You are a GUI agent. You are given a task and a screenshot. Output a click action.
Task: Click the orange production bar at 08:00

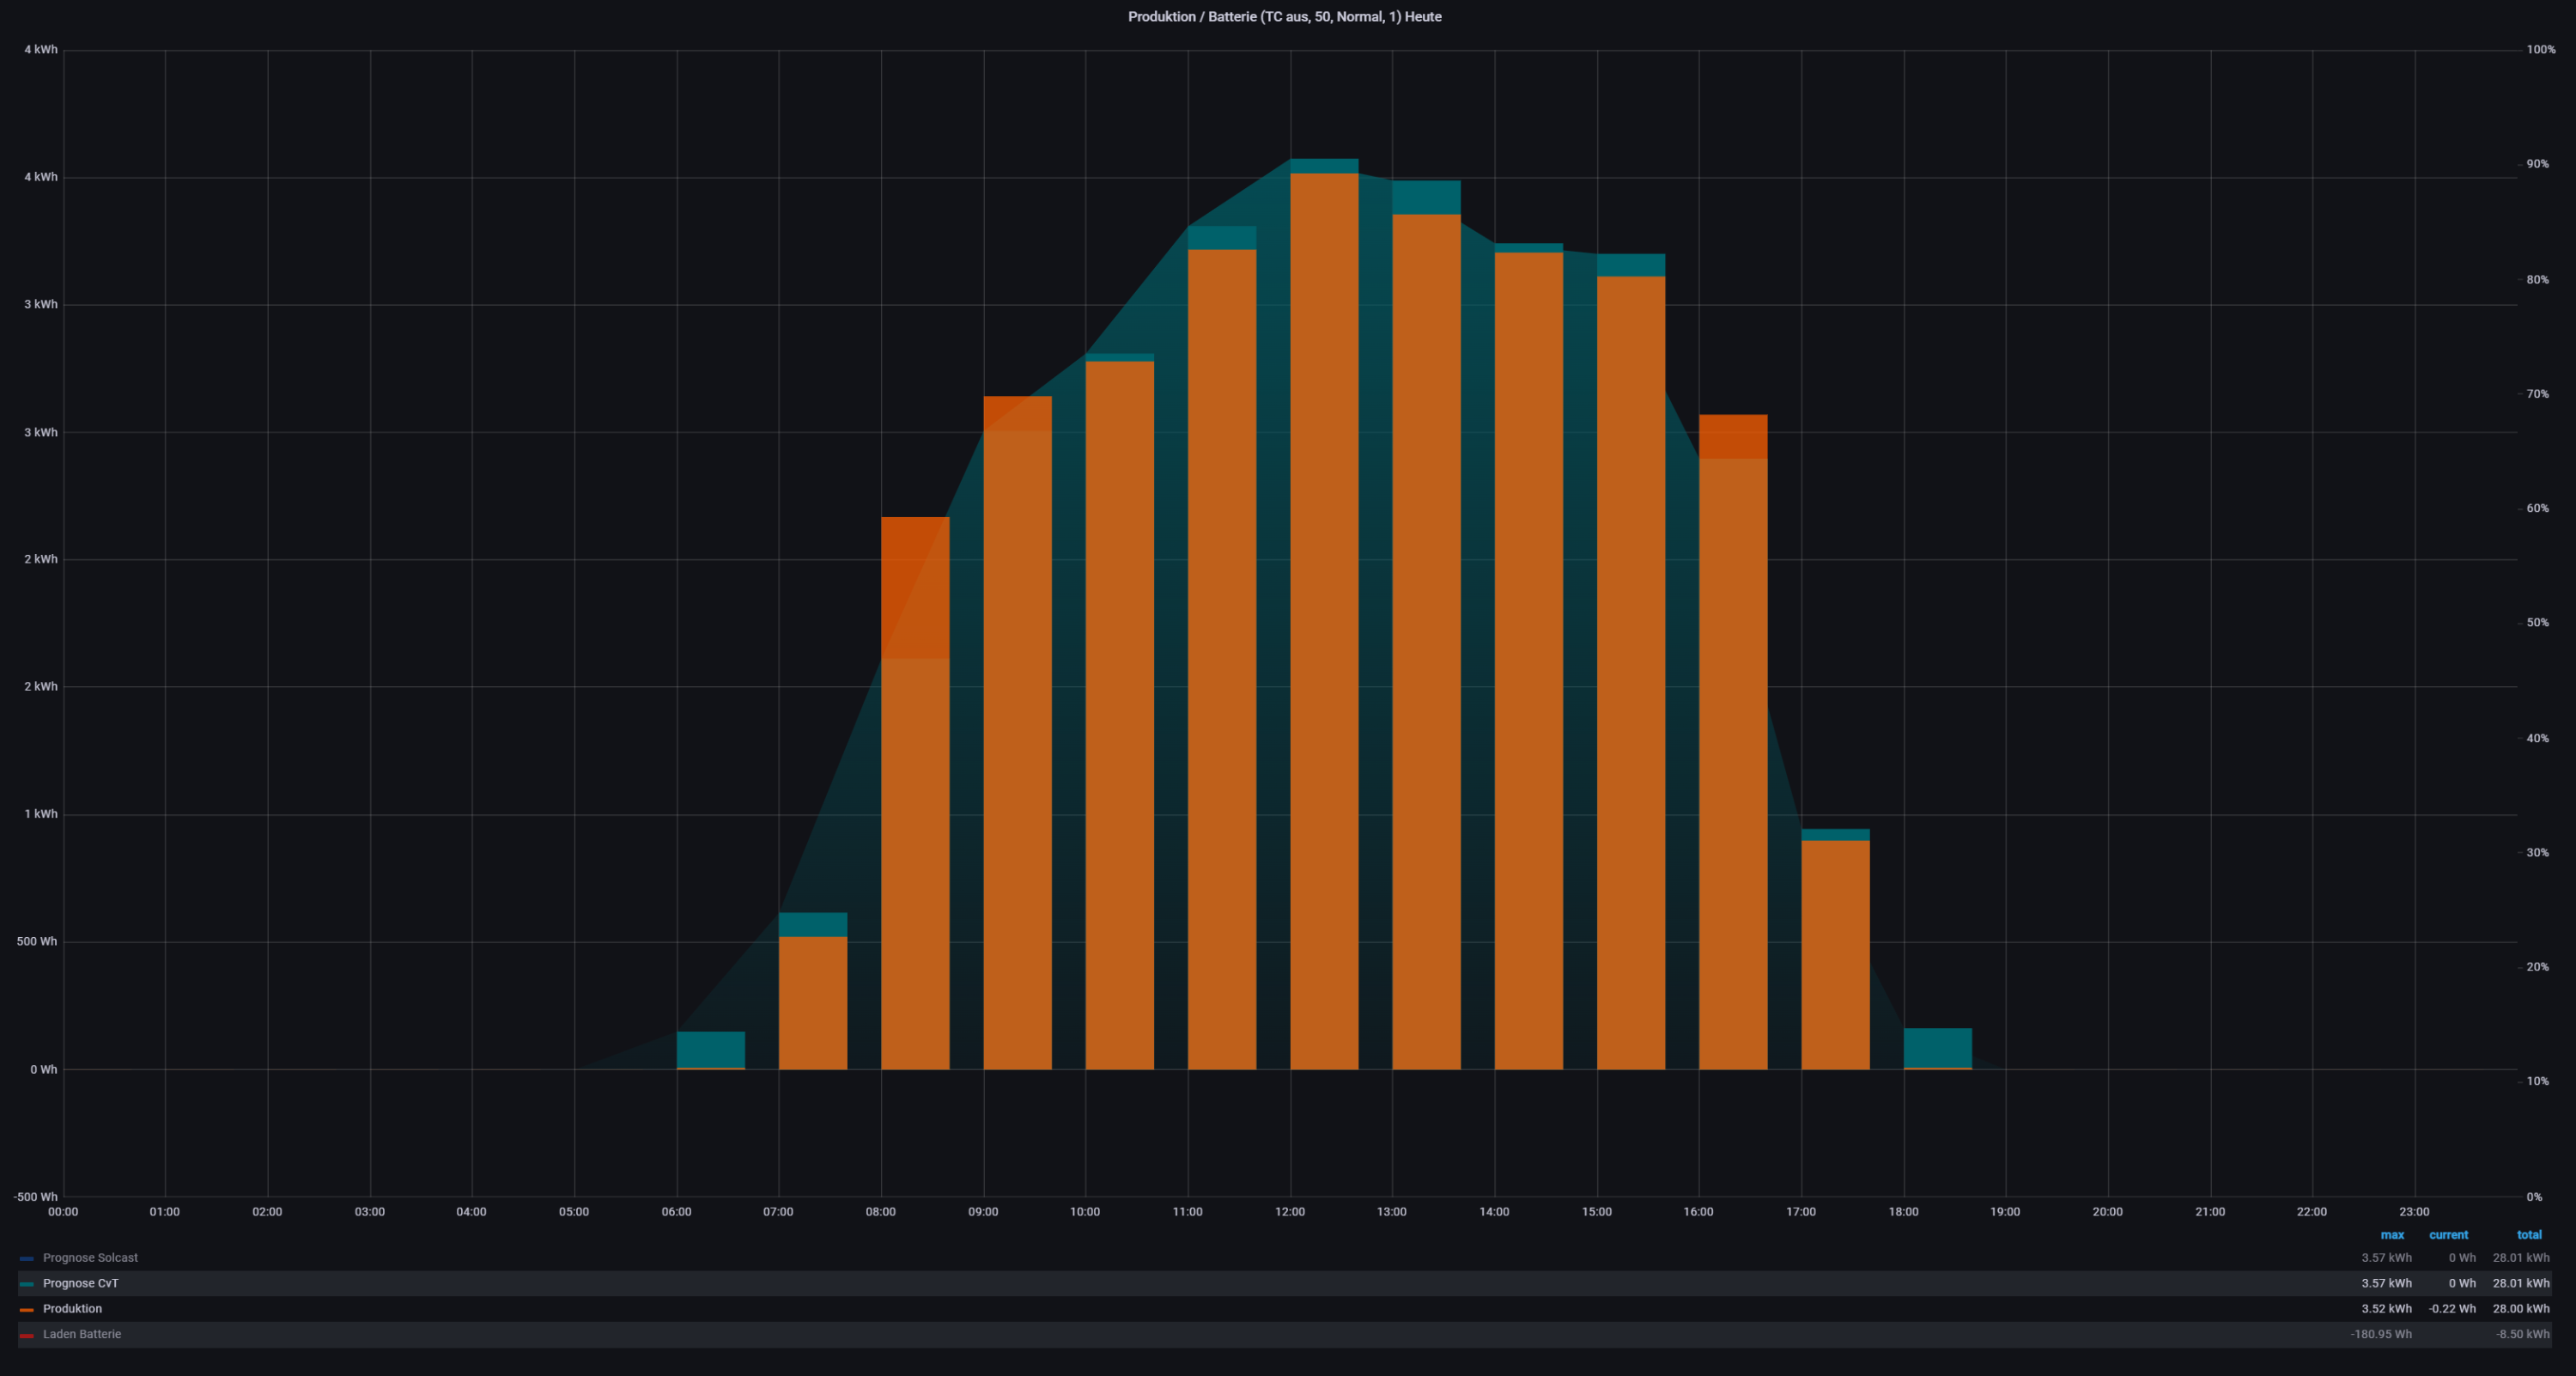coord(915,800)
